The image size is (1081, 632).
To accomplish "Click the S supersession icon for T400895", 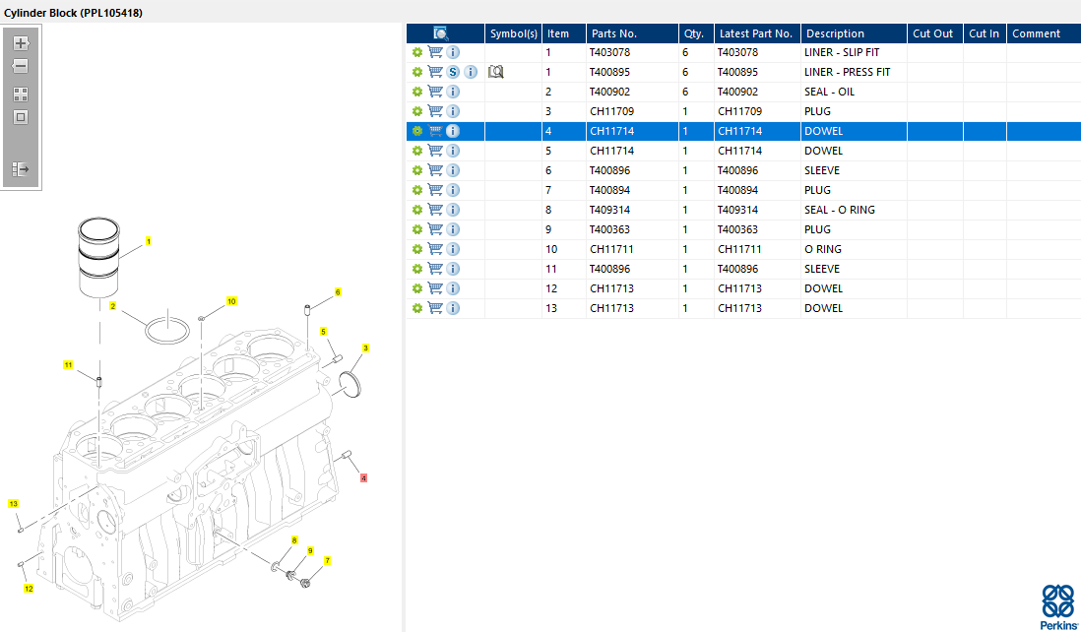I will [x=453, y=72].
